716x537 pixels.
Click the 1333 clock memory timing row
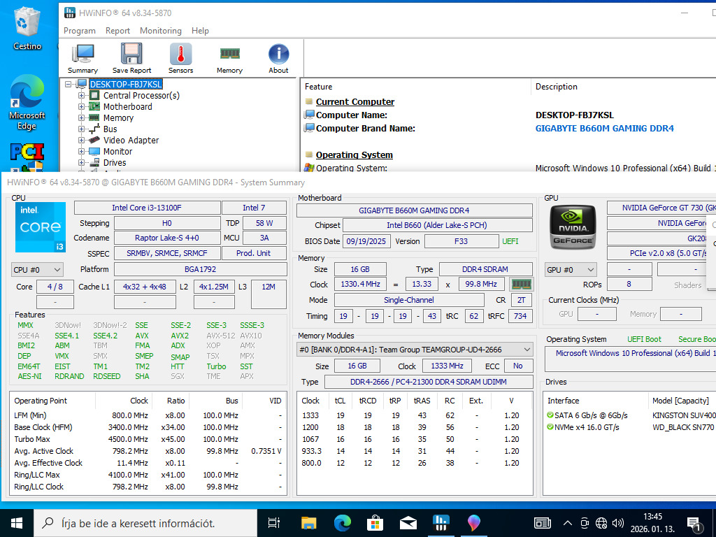coord(414,415)
